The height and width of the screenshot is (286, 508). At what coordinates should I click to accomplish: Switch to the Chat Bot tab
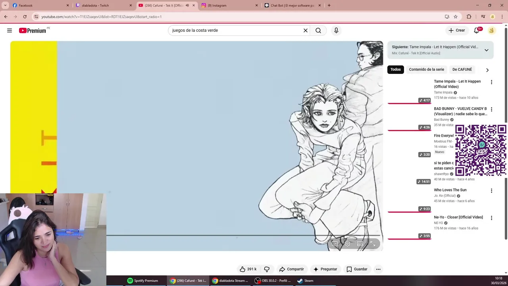pos(292,6)
